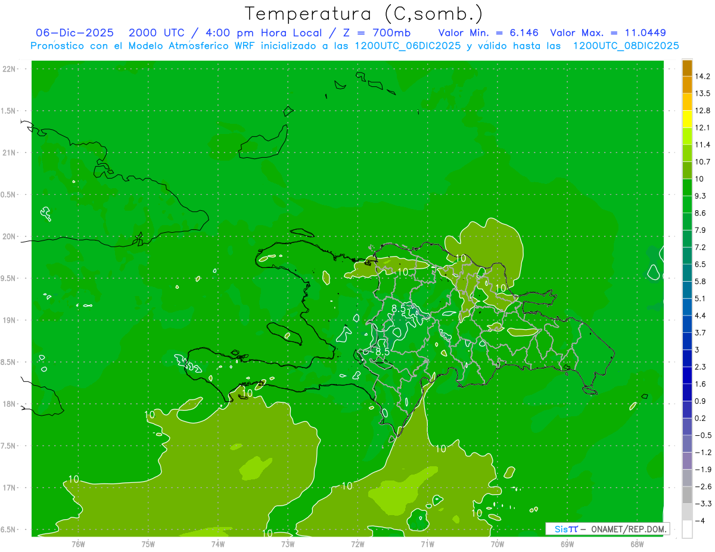
Task: Click the color scale value 12.8
Action: coord(702,110)
